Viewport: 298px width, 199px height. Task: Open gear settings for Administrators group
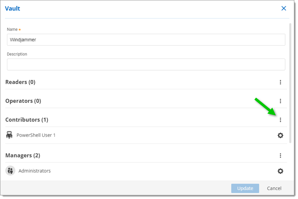click(280, 171)
